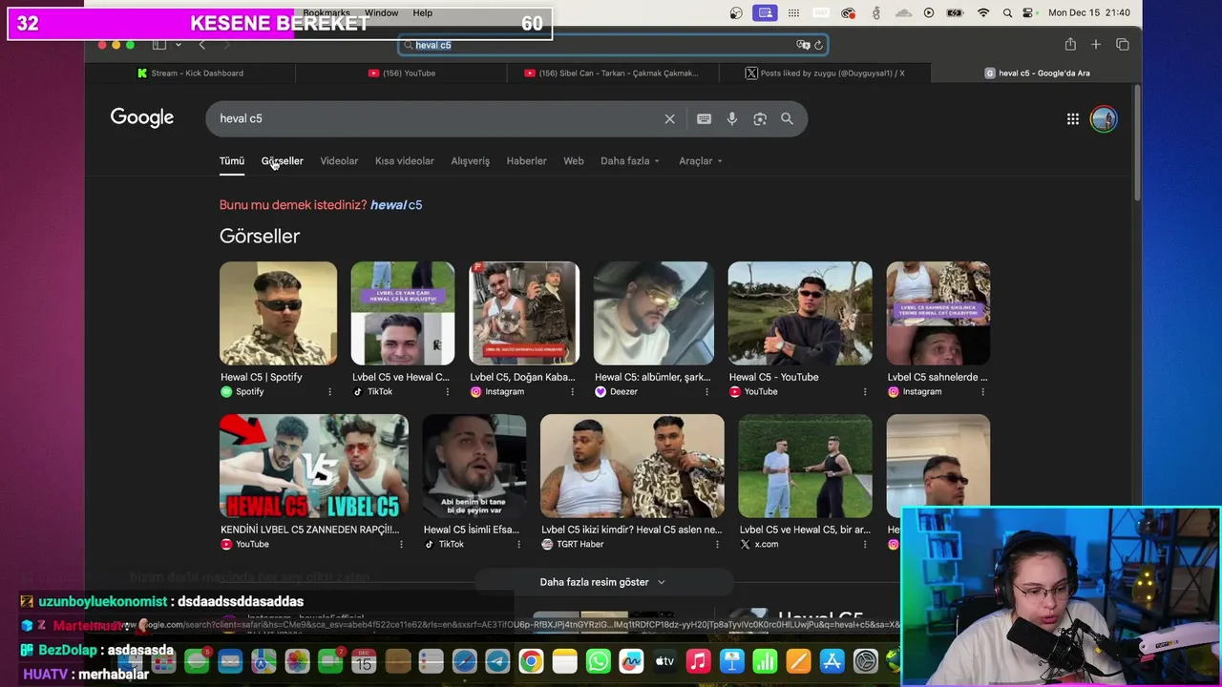Open sidebar dropdown arrow in Safari toolbar
This screenshot has width=1222, height=687.
tap(178, 45)
